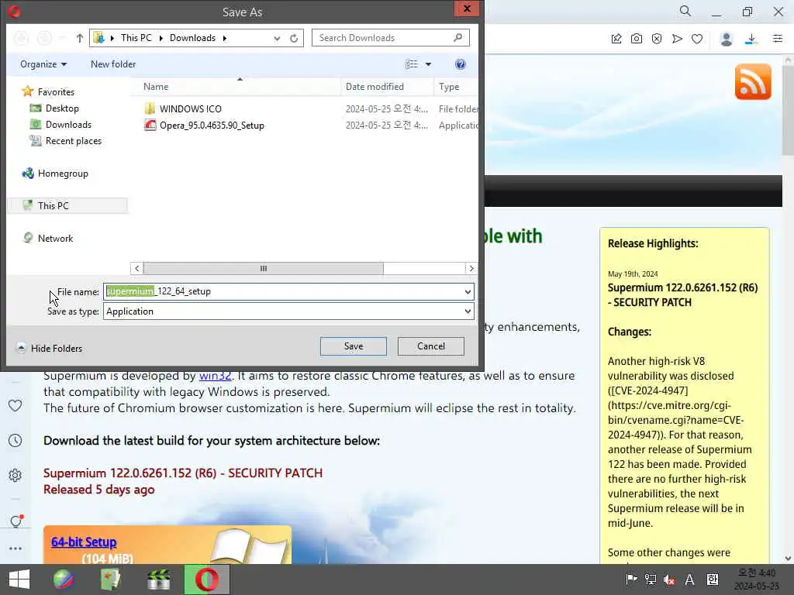Toggle the Korean IME 한 indicator
The width and height of the screenshot is (794, 595).
[713, 580]
